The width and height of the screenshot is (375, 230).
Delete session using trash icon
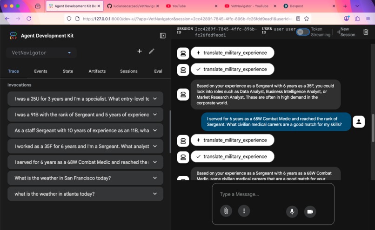coord(366,32)
